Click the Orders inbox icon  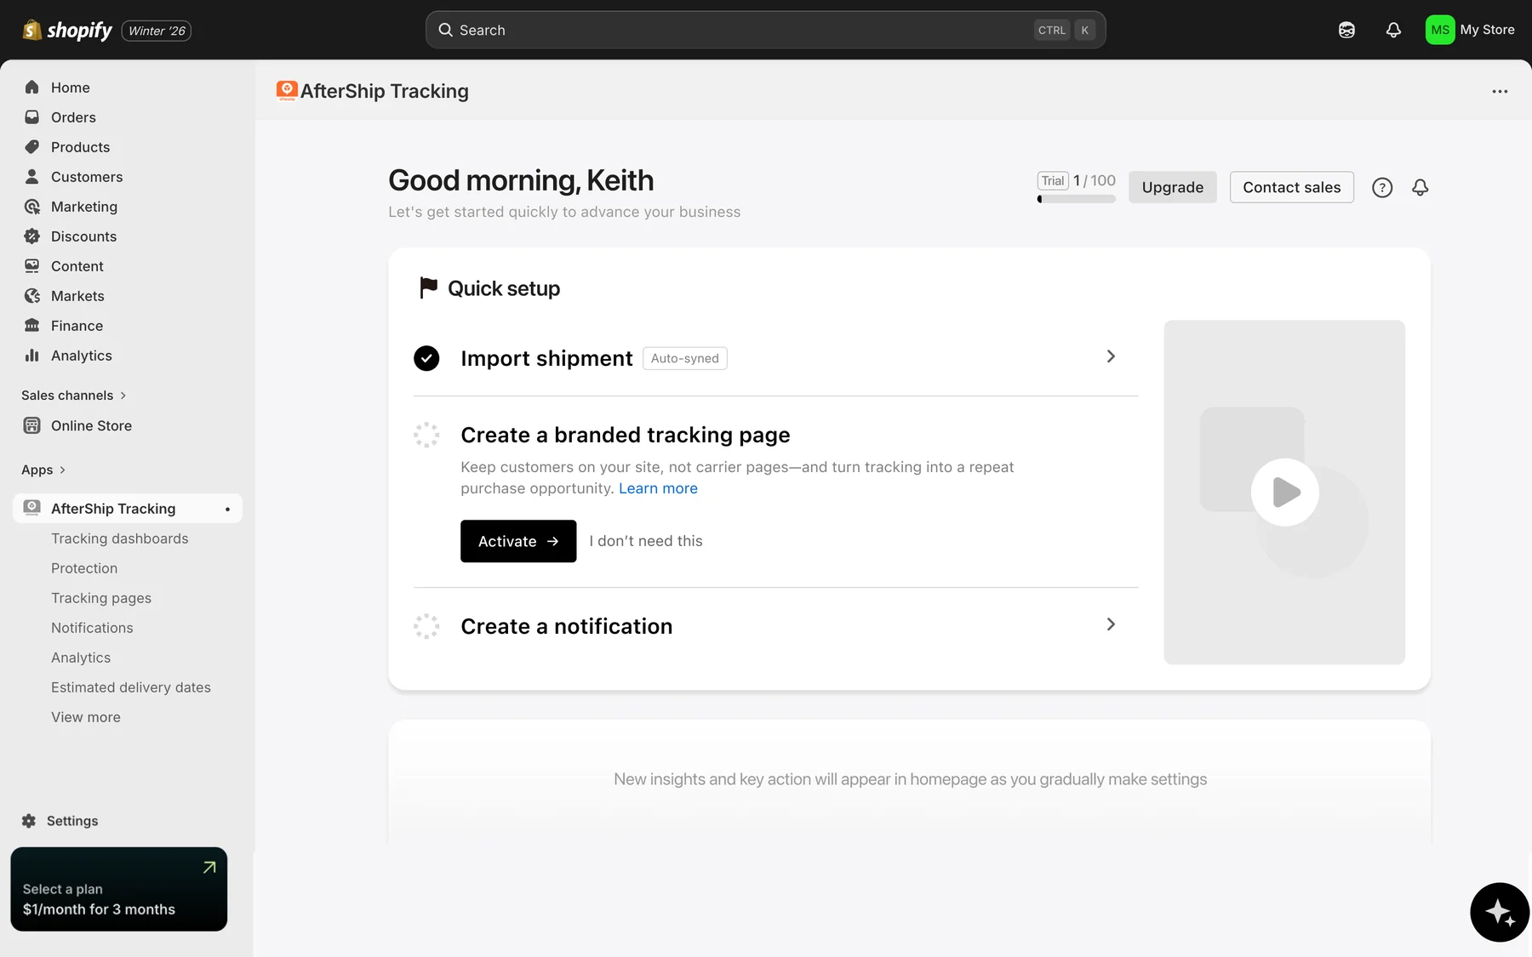[x=32, y=117]
